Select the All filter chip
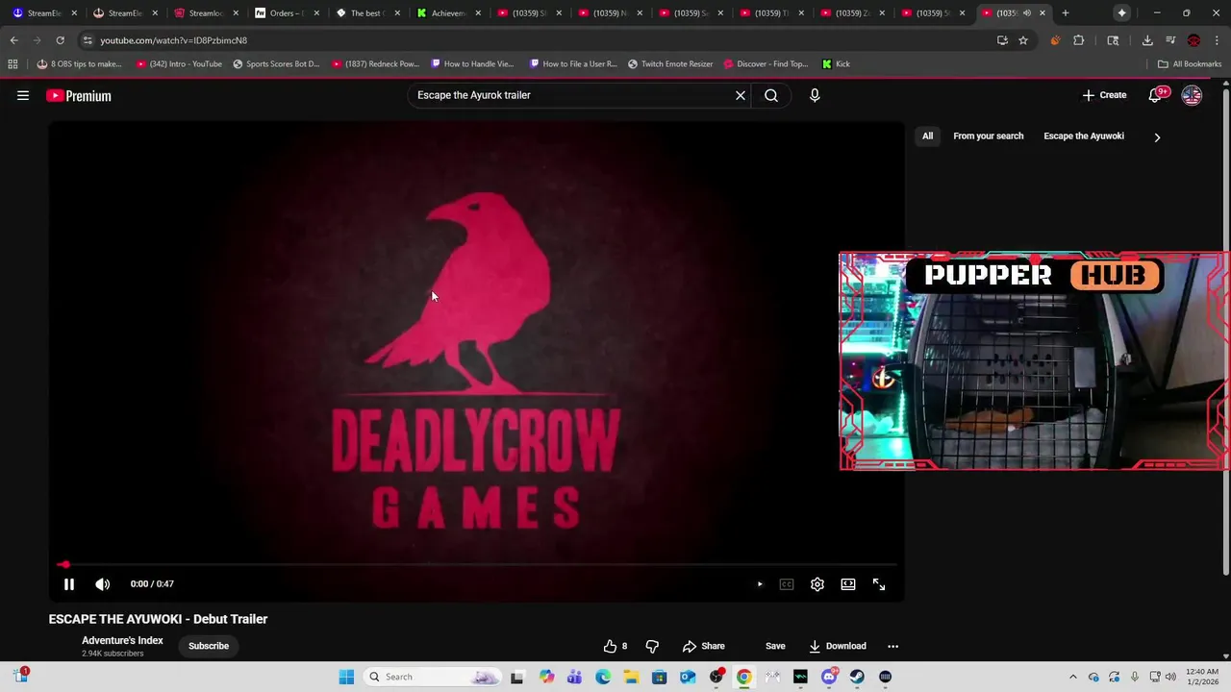 (x=927, y=136)
